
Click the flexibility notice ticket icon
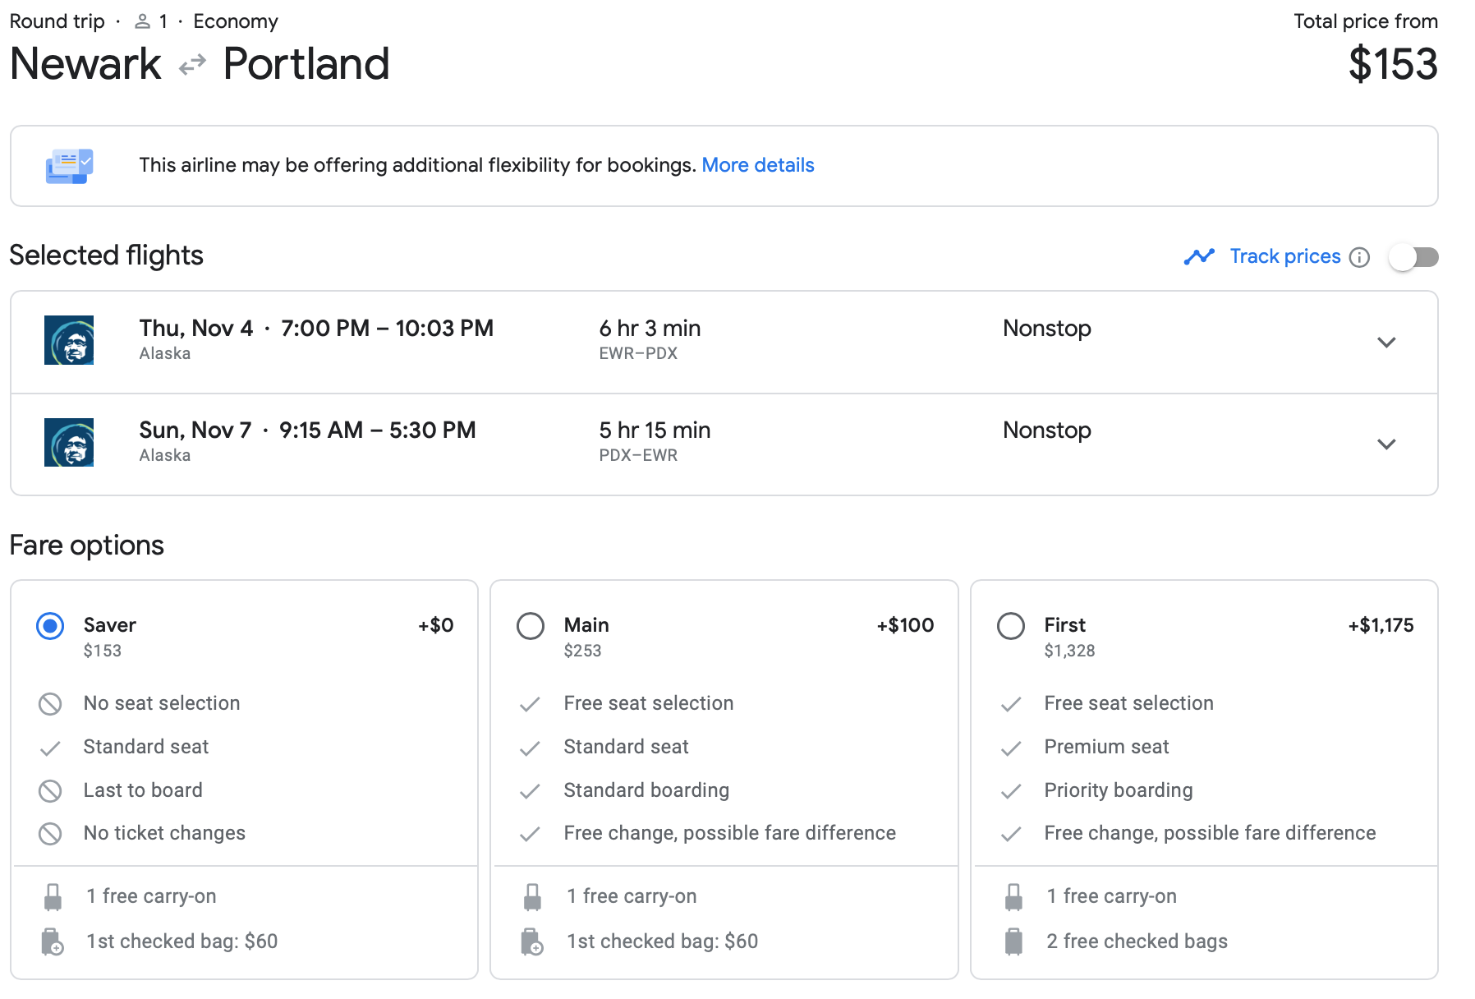point(69,166)
